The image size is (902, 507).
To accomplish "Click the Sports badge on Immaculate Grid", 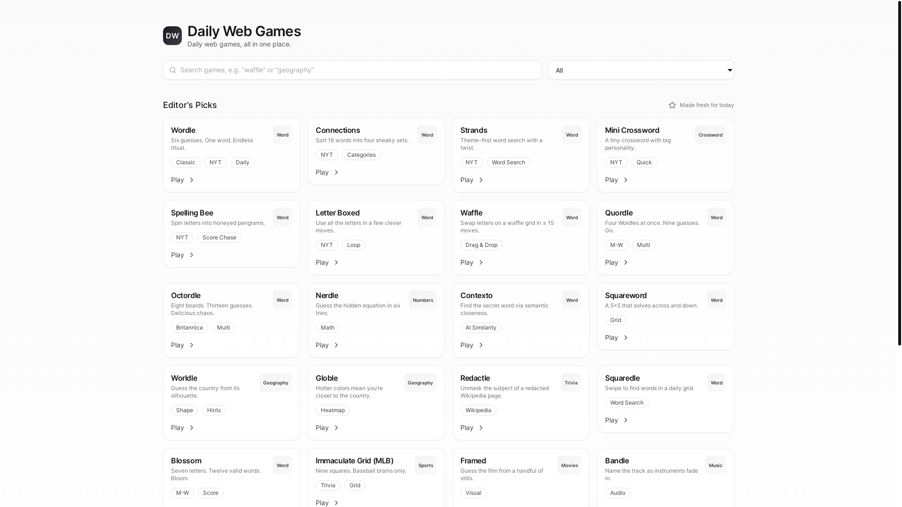I will pyautogui.click(x=426, y=465).
